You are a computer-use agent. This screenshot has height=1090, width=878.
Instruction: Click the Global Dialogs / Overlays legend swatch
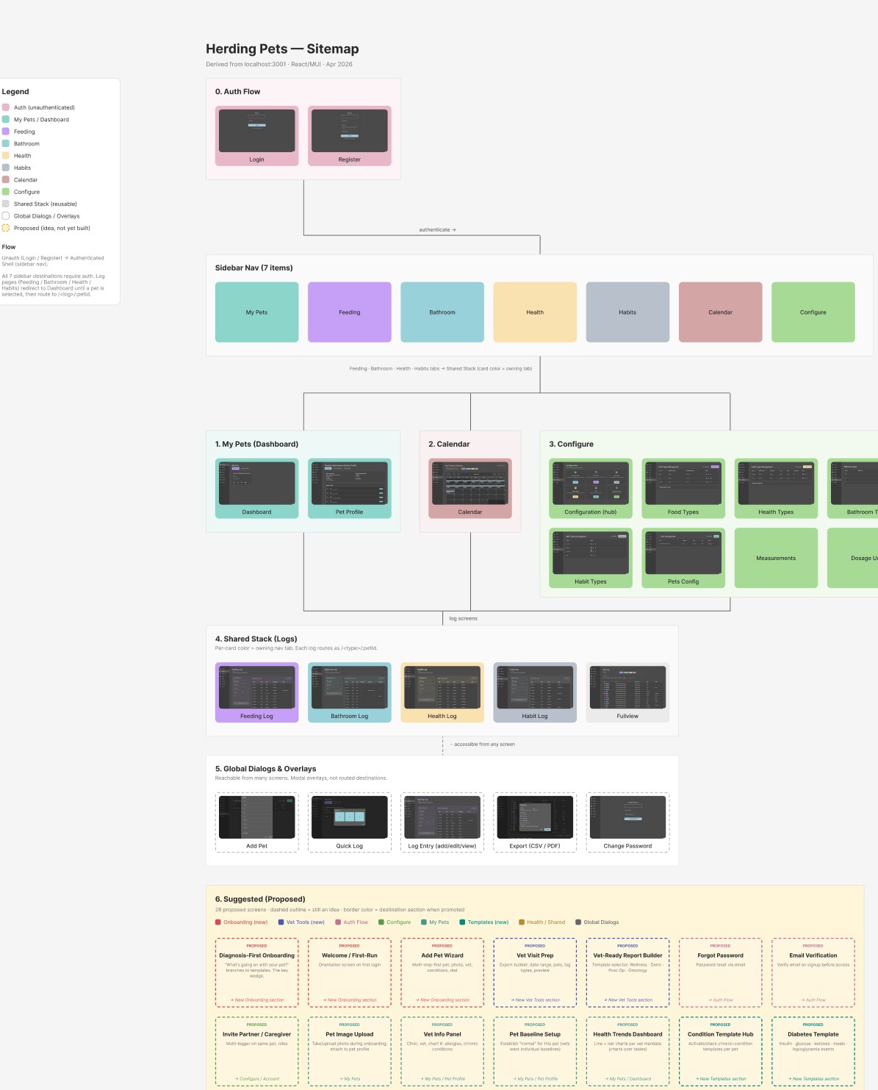pyautogui.click(x=6, y=216)
